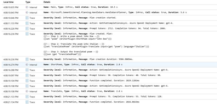Click the 'Plan creation started.' message
The image size is (217, 104).
[80, 18]
